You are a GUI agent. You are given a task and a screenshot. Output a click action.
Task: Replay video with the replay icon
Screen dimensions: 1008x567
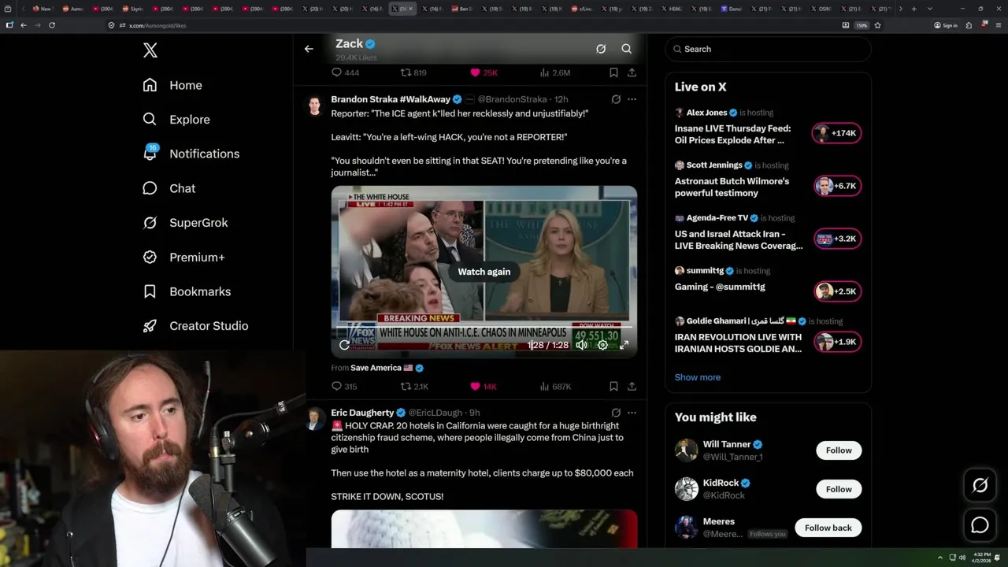344,345
